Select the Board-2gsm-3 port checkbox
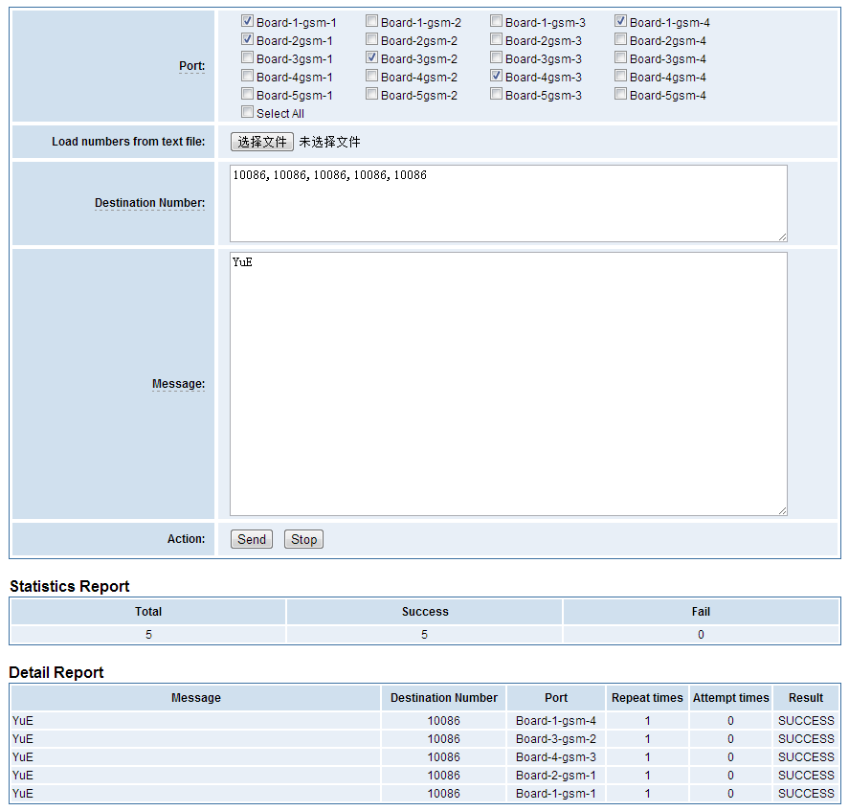This screenshot has width=849, height=811. pos(497,39)
